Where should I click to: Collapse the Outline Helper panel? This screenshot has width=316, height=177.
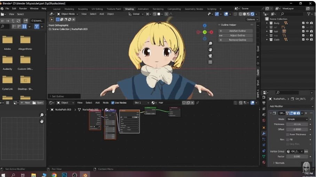(219, 25)
